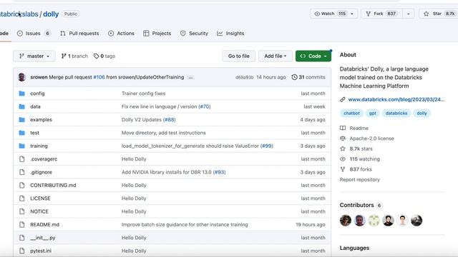Open the CONTRIBUTING.md file name
Screen dimensions: 458x257
[x=53, y=185]
